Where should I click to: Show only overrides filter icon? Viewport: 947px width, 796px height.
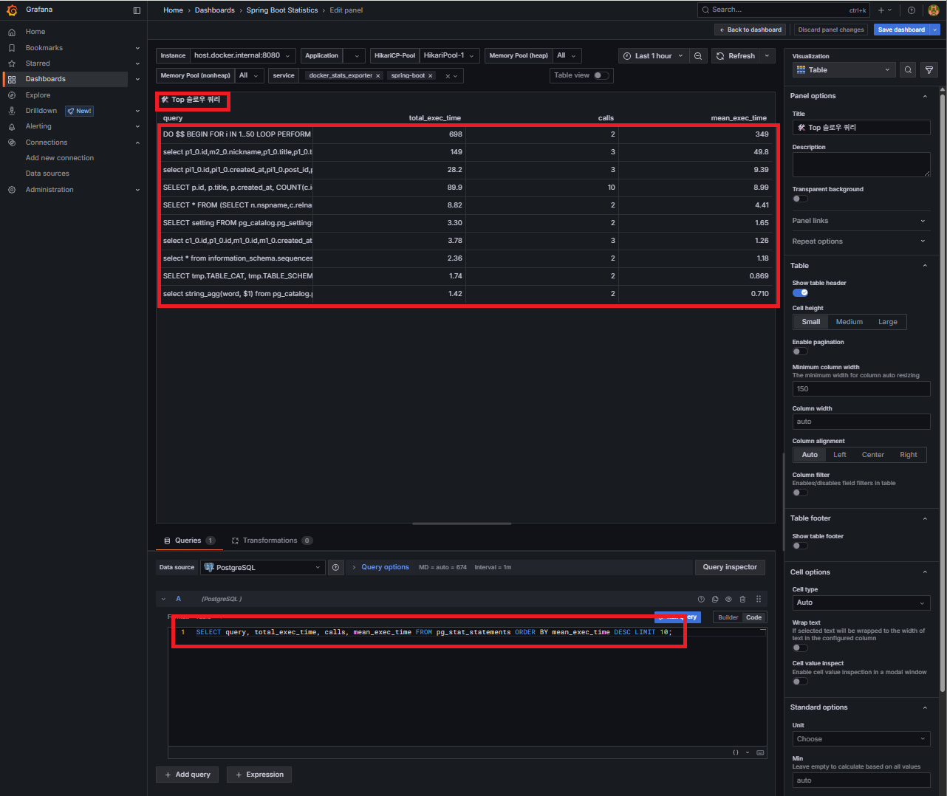pos(929,70)
